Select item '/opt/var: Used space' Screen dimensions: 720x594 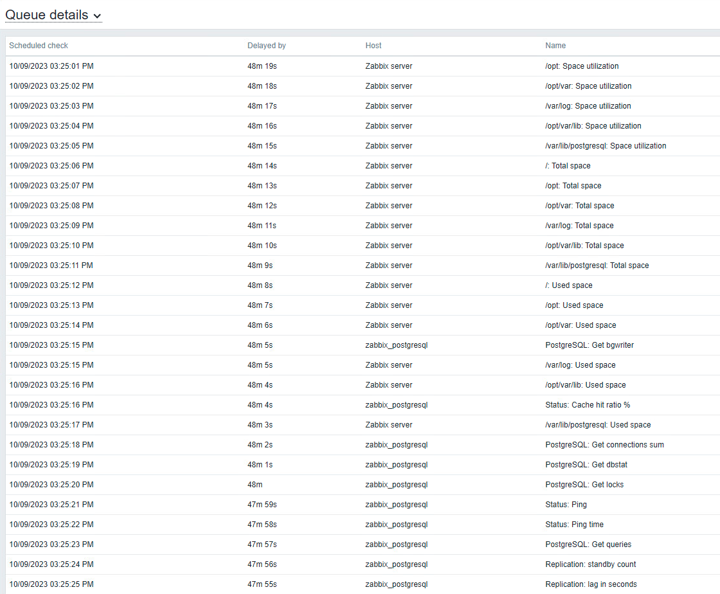click(581, 325)
